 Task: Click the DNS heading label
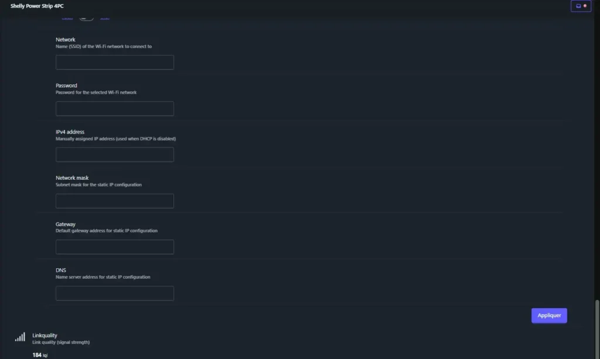pyautogui.click(x=61, y=270)
